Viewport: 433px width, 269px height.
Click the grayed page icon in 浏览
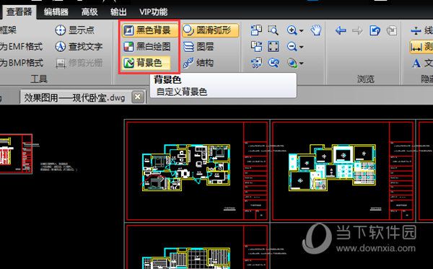pyautogui.click(x=392, y=30)
